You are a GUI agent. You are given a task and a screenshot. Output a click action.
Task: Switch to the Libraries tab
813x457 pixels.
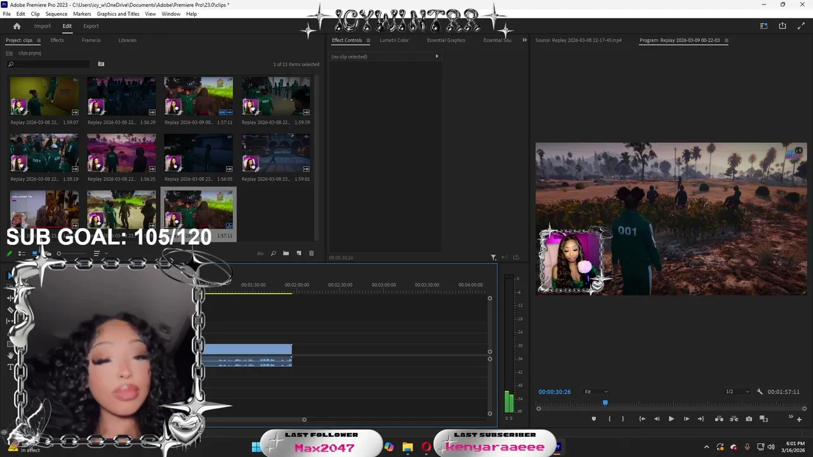(127, 40)
